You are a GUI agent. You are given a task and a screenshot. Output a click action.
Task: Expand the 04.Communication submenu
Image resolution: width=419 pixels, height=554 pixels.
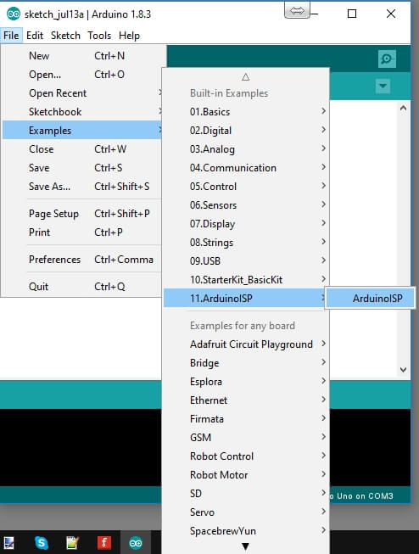[x=246, y=168]
